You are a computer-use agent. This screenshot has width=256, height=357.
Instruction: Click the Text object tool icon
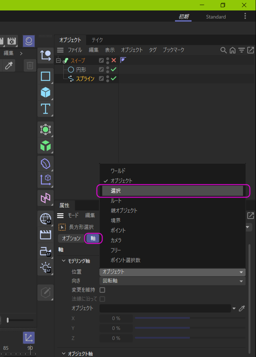[x=45, y=109]
